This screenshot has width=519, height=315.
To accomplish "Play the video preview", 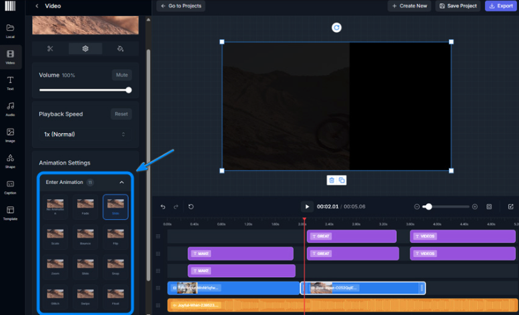I will pyautogui.click(x=307, y=206).
